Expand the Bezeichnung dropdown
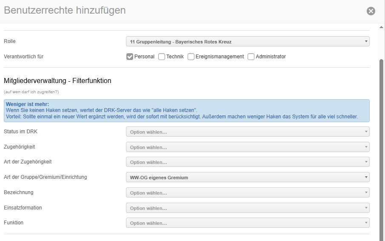385x241 pixels. point(247,192)
